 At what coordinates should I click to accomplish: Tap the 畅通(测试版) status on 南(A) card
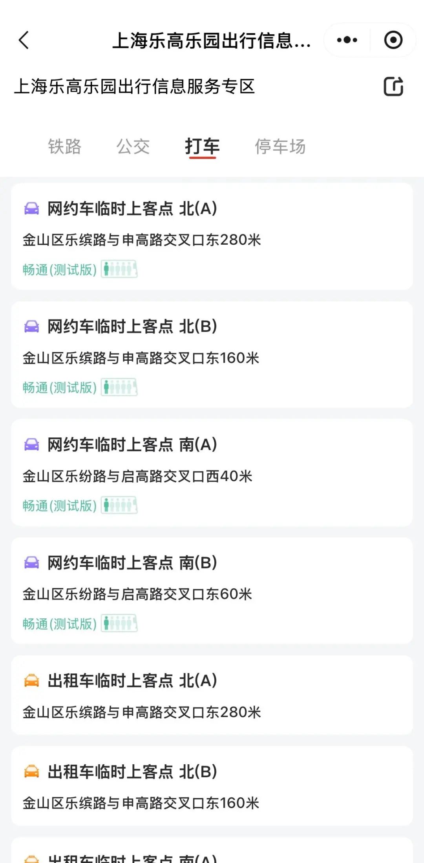coord(60,506)
